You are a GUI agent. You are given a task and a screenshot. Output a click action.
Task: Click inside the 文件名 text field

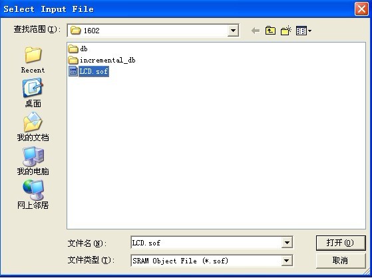click(x=206, y=243)
